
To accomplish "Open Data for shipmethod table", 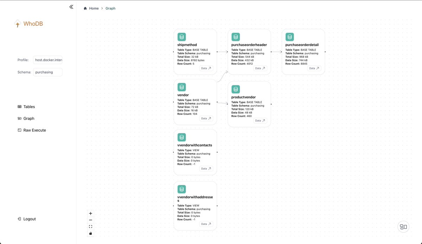I will pyautogui.click(x=206, y=68).
